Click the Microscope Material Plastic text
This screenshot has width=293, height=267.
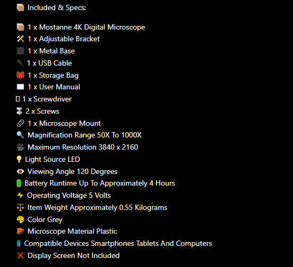click(x=72, y=232)
